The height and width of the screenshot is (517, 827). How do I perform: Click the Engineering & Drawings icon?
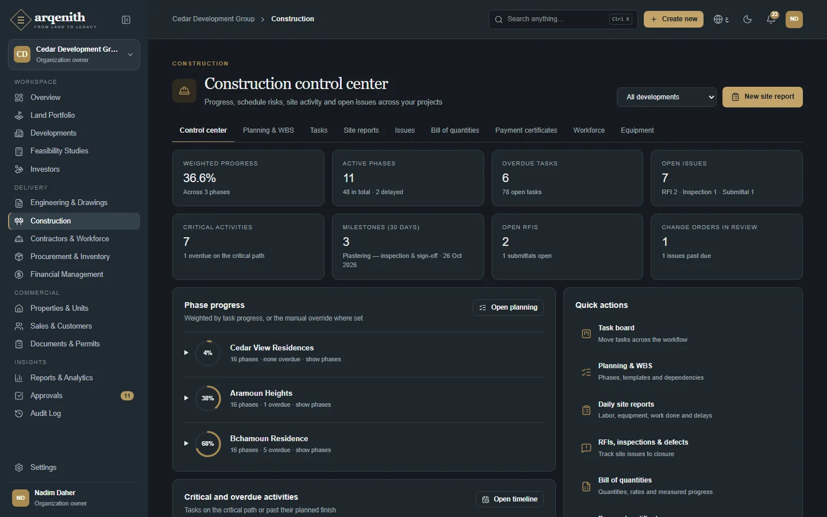[x=19, y=203]
